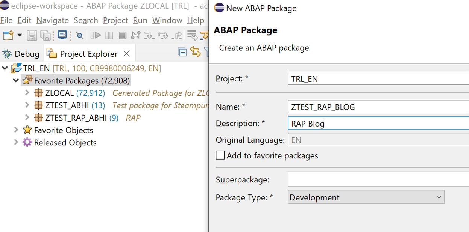Toggle Link with Editor arrows icon
Screen dimensions: 469x232
point(196,52)
